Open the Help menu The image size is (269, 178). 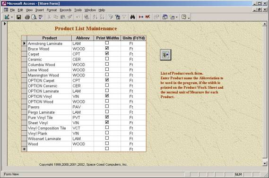coord(102,10)
